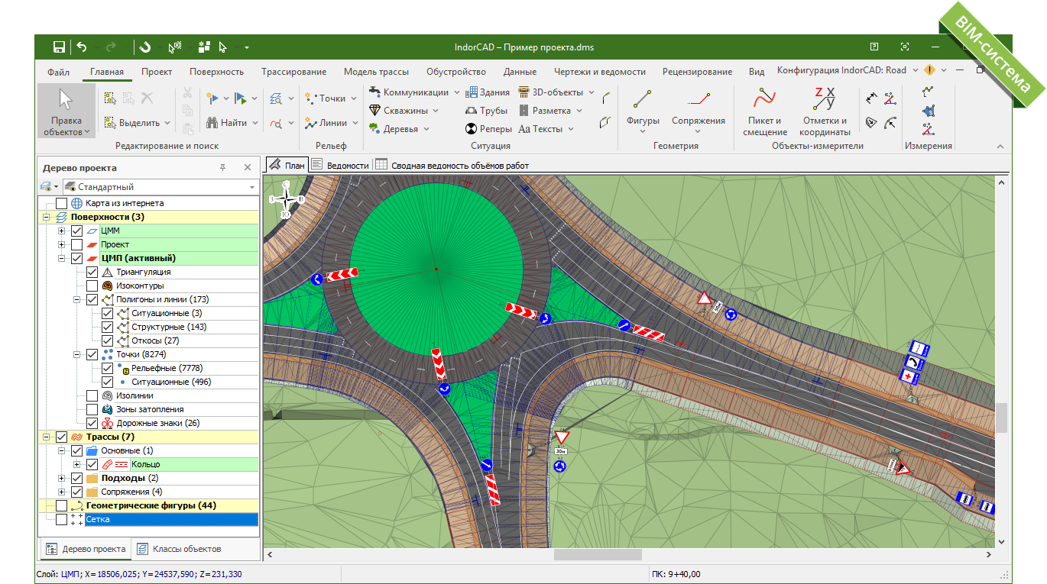
Task: Click the Отметки и координаты icon
Action: [825, 98]
